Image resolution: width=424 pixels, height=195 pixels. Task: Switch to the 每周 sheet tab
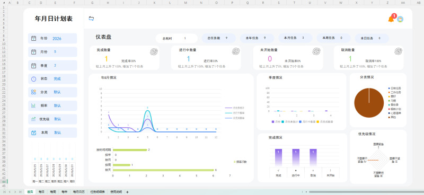pos(52,192)
